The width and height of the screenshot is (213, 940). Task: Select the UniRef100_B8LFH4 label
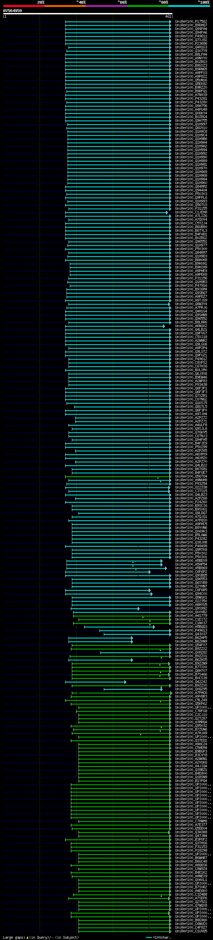click(191, 55)
